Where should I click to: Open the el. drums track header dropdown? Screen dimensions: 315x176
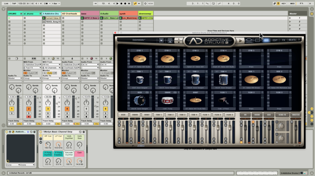click(40, 14)
